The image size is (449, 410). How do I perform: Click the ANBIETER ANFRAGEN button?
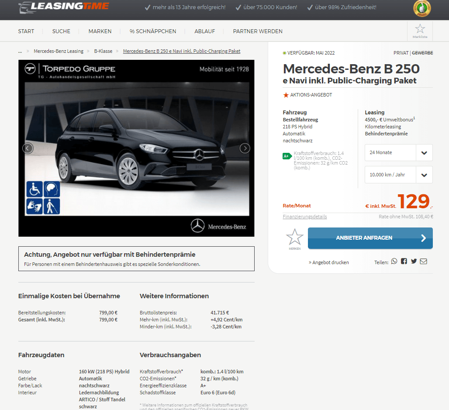(370, 238)
